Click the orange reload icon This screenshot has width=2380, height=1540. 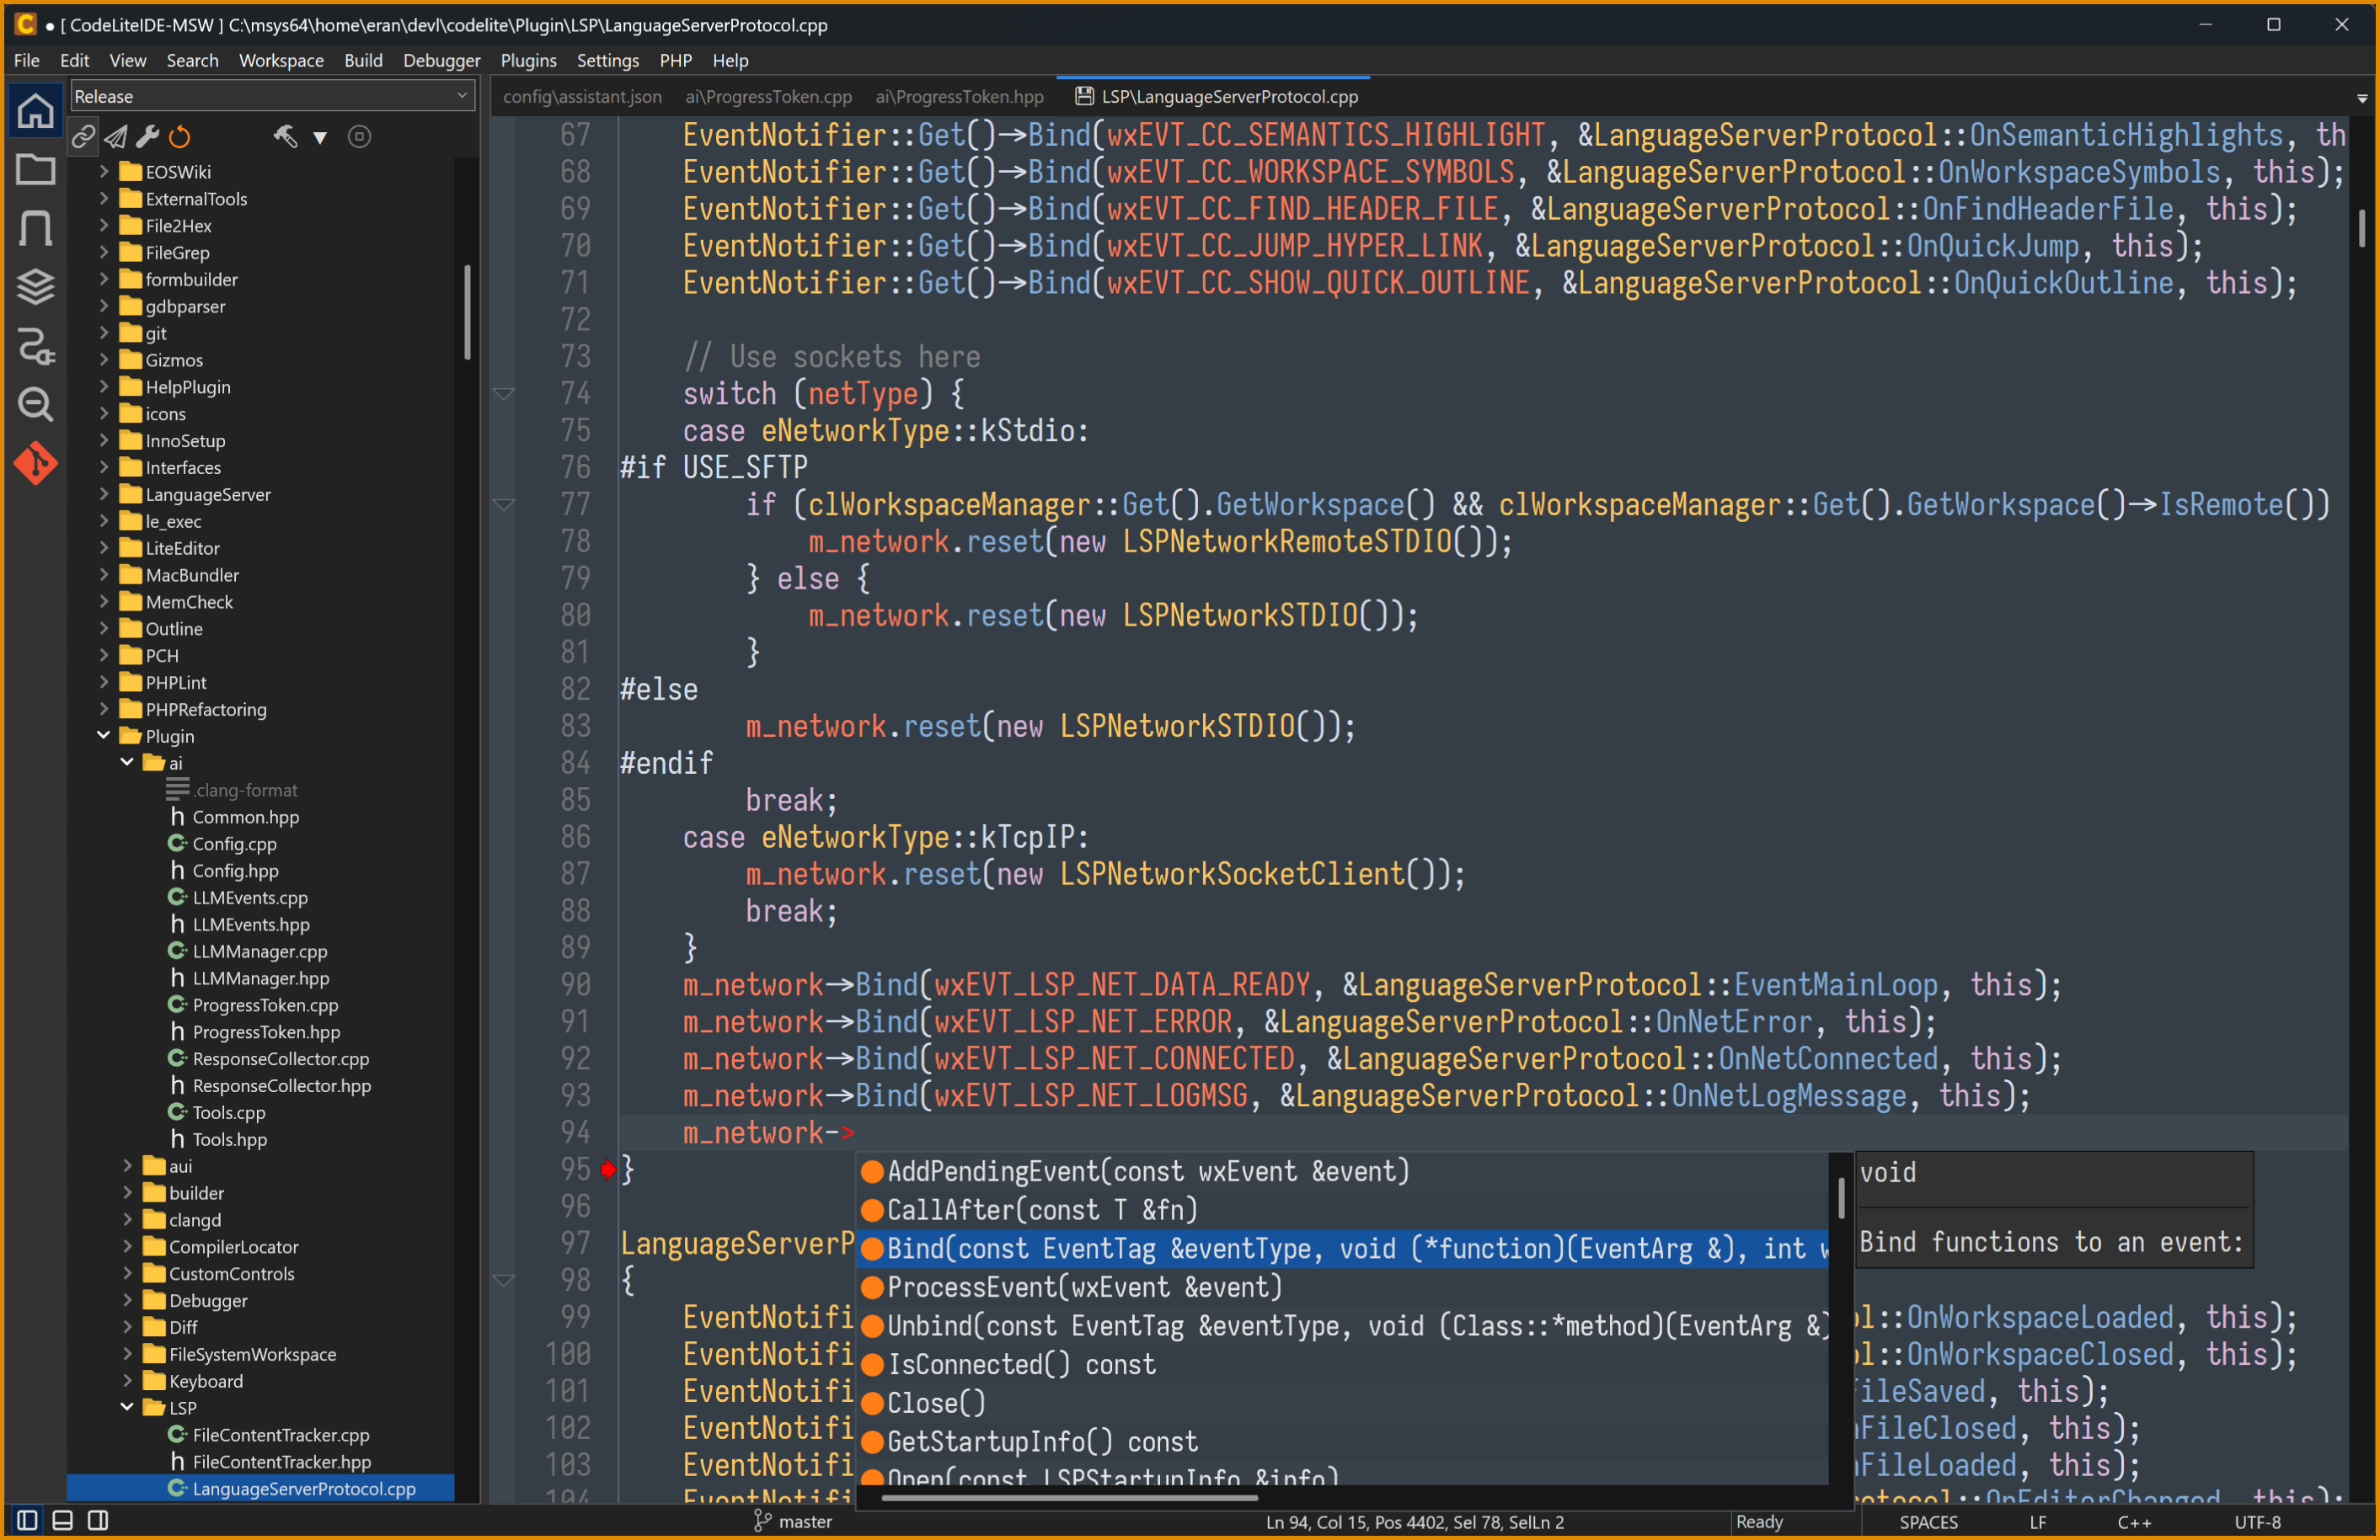tap(179, 137)
